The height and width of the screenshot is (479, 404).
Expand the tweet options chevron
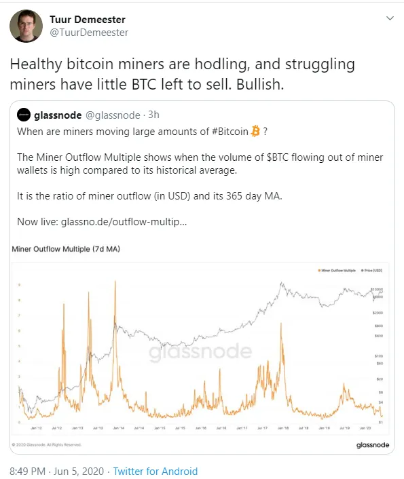tap(390, 18)
